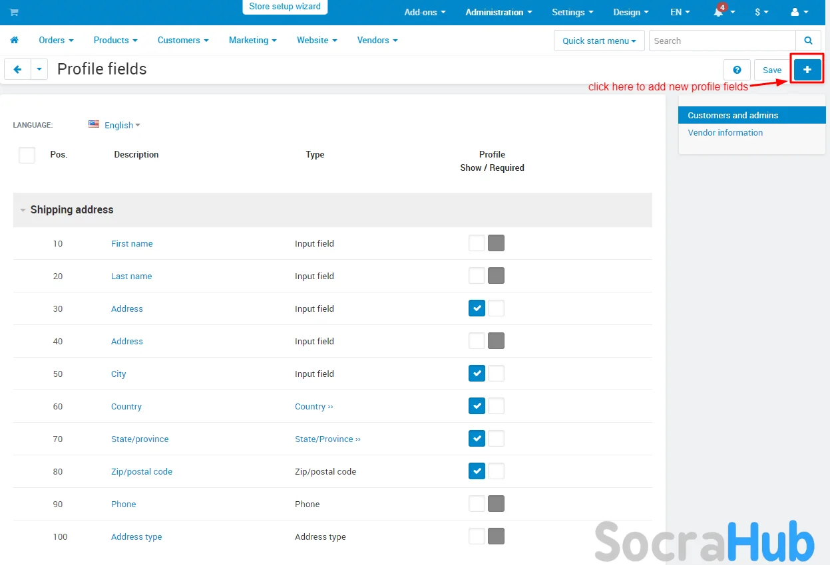This screenshot has height=565, width=830.
Task: Open the Zip/postal code field link
Action: [141, 472]
